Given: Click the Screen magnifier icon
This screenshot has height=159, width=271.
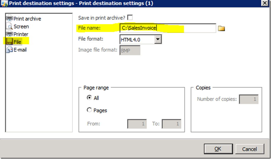Looking at the screenshot, I should coord(9,26).
